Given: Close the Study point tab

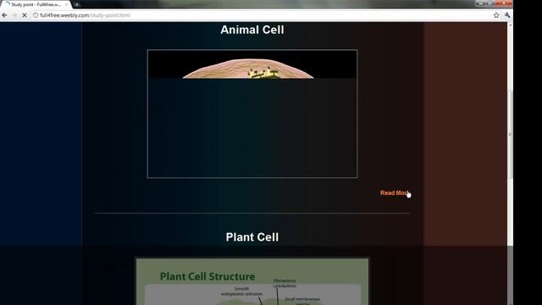Looking at the screenshot, I should [x=66, y=4].
